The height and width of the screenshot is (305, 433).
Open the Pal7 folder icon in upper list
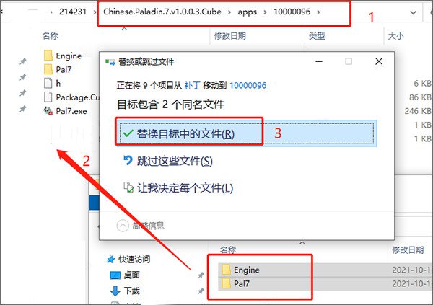tap(48, 69)
